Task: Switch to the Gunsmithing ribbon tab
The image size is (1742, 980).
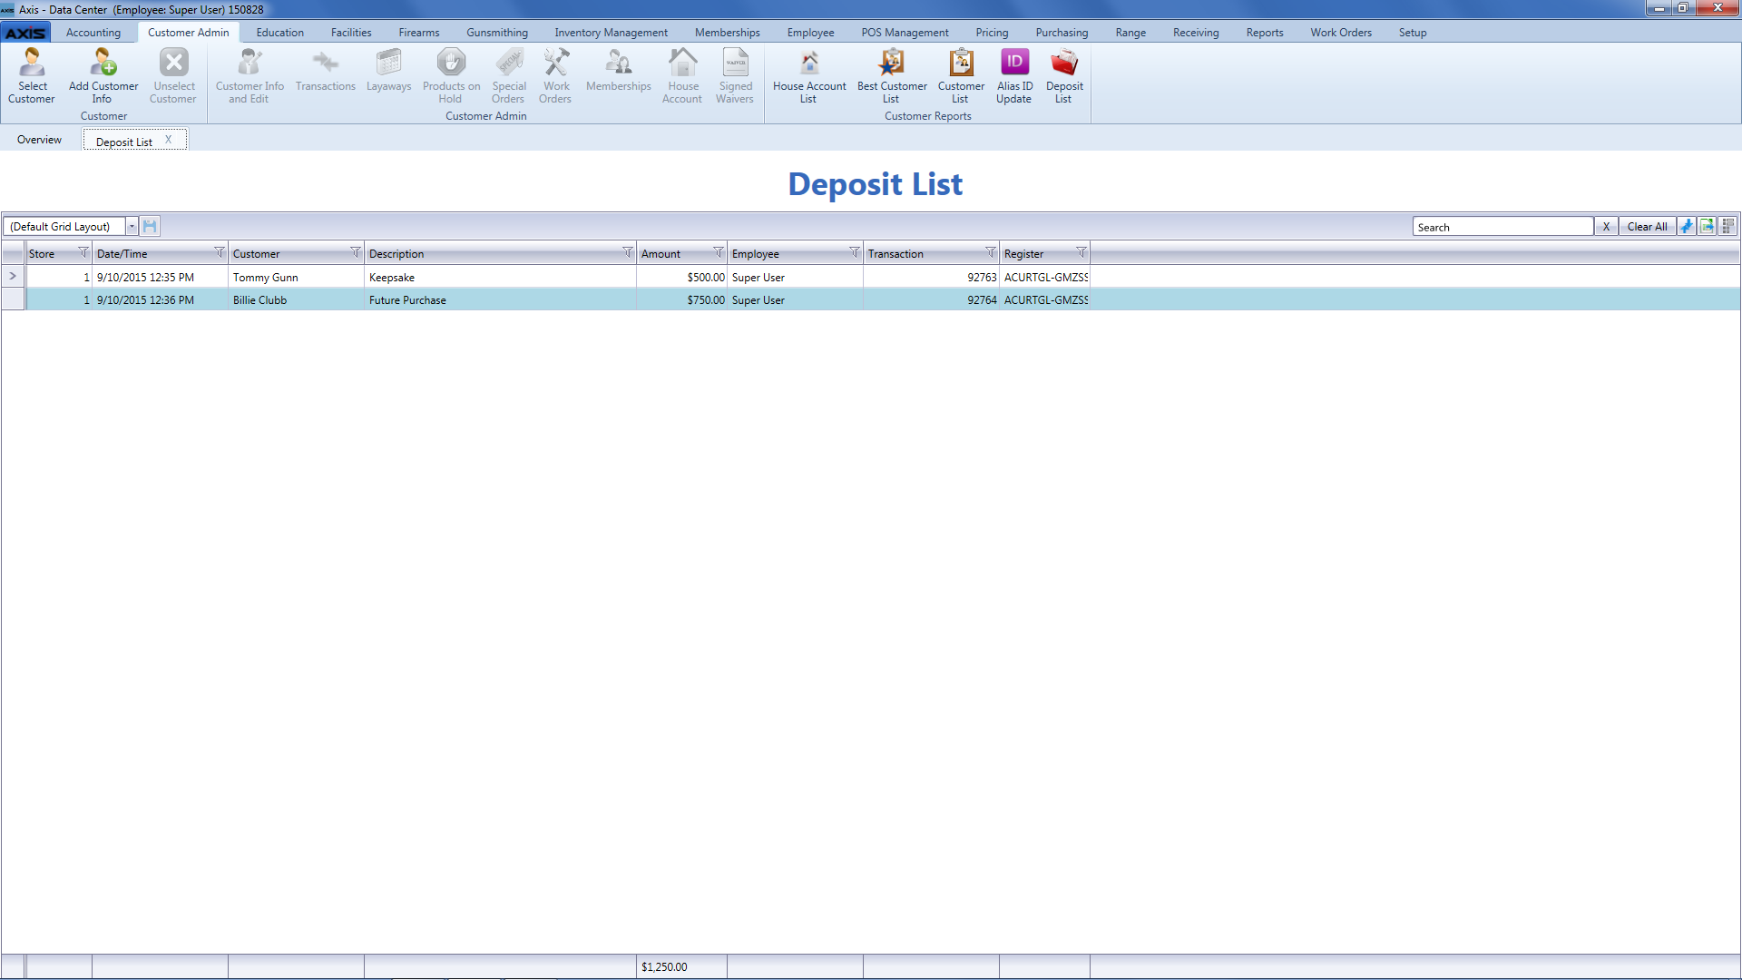Action: pos(497,33)
